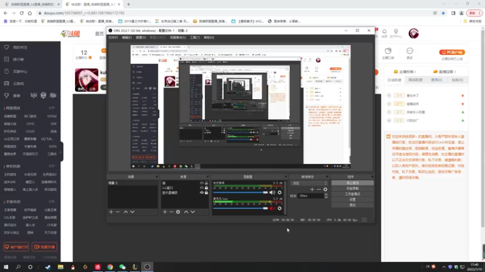Viewport: 485px width, 272px height.
Task: Reload the Douyu page in Chrome
Action: pos(22,13)
